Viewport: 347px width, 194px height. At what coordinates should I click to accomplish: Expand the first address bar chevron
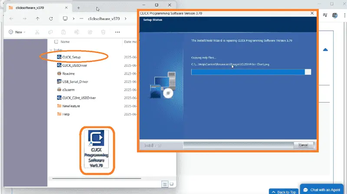73,19
